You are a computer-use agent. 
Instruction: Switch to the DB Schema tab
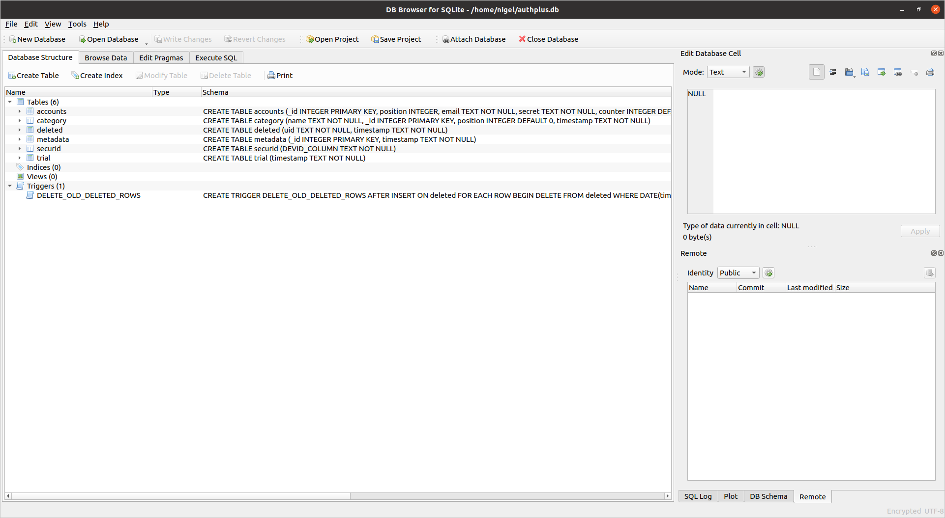point(768,496)
